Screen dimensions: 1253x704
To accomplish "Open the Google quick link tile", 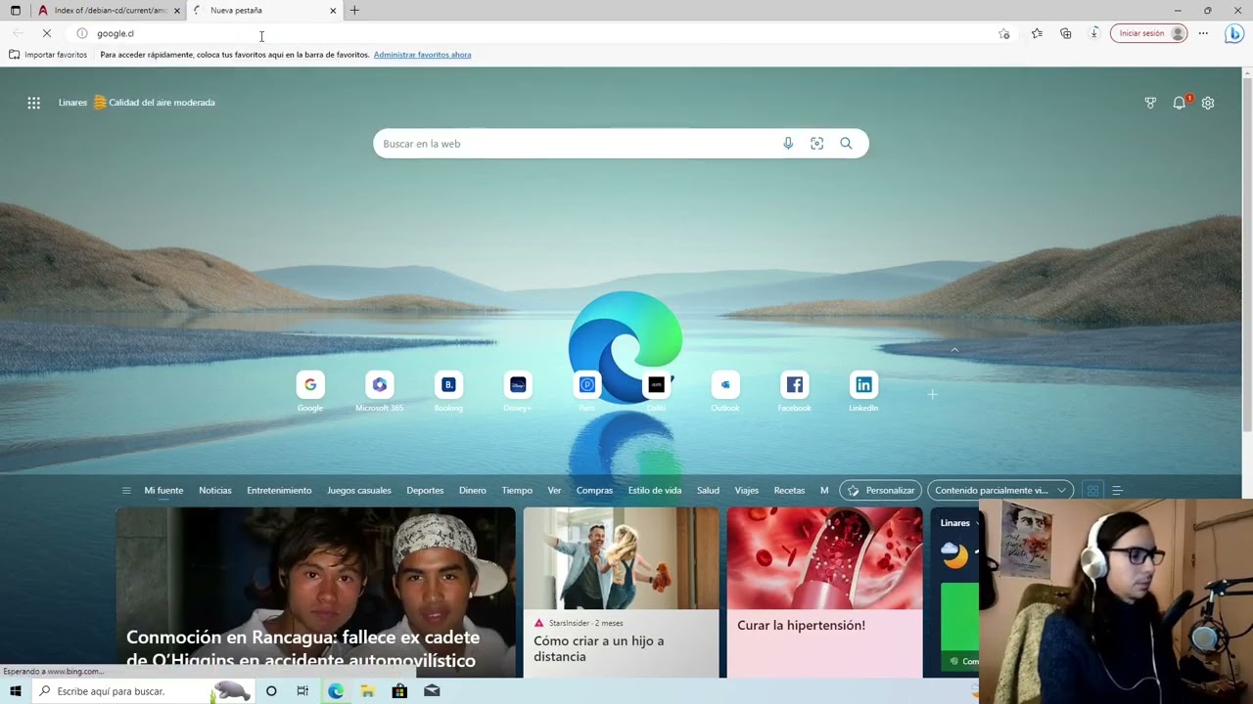I will coord(310,385).
